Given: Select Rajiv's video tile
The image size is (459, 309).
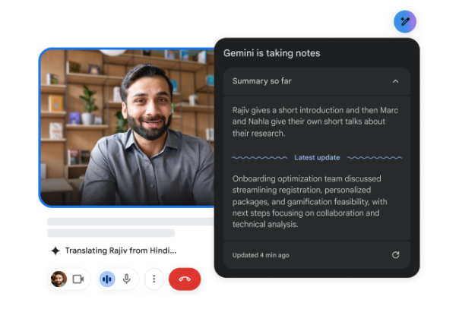Looking at the screenshot, I should point(126,128).
